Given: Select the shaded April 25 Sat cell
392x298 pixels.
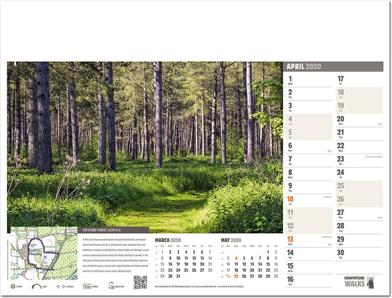Looking at the screenshot, I should click(359, 187).
